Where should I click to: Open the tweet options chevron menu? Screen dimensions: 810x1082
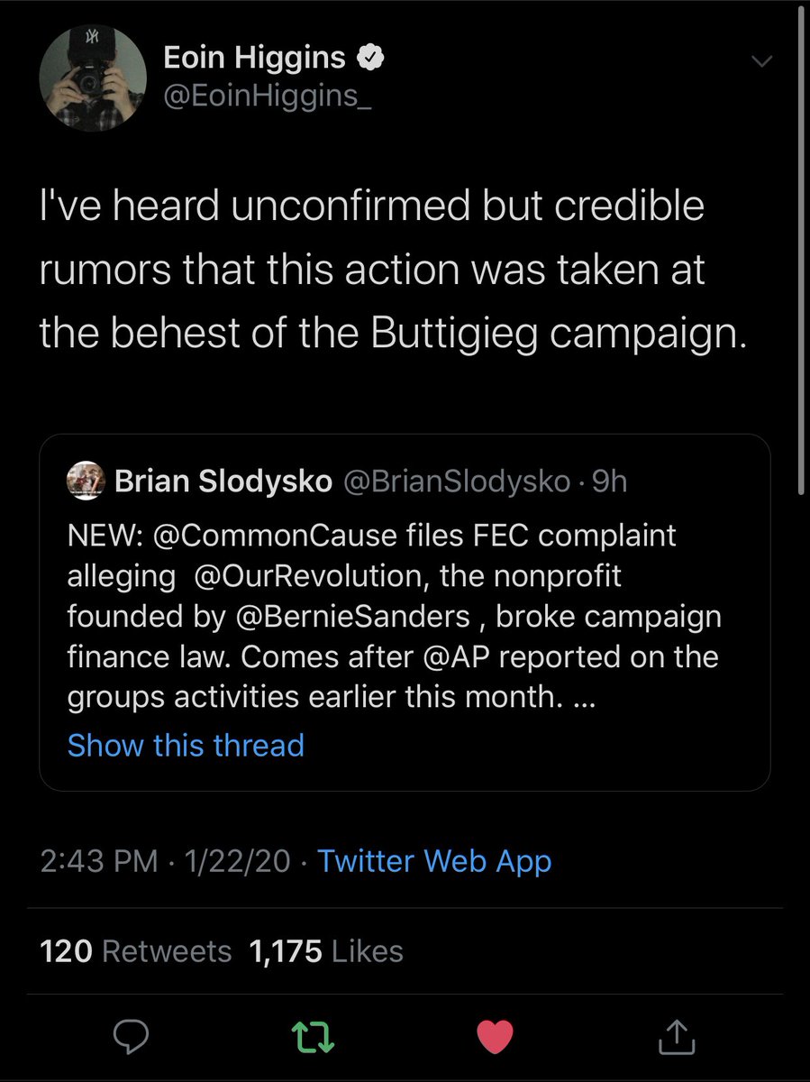pyautogui.click(x=762, y=61)
